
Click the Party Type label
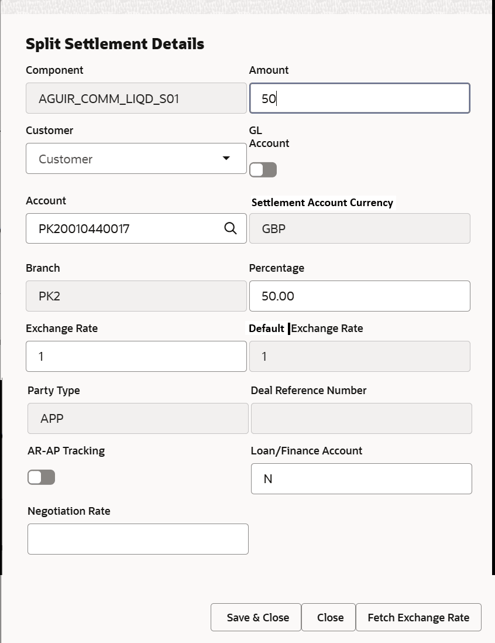tap(54, 391)
